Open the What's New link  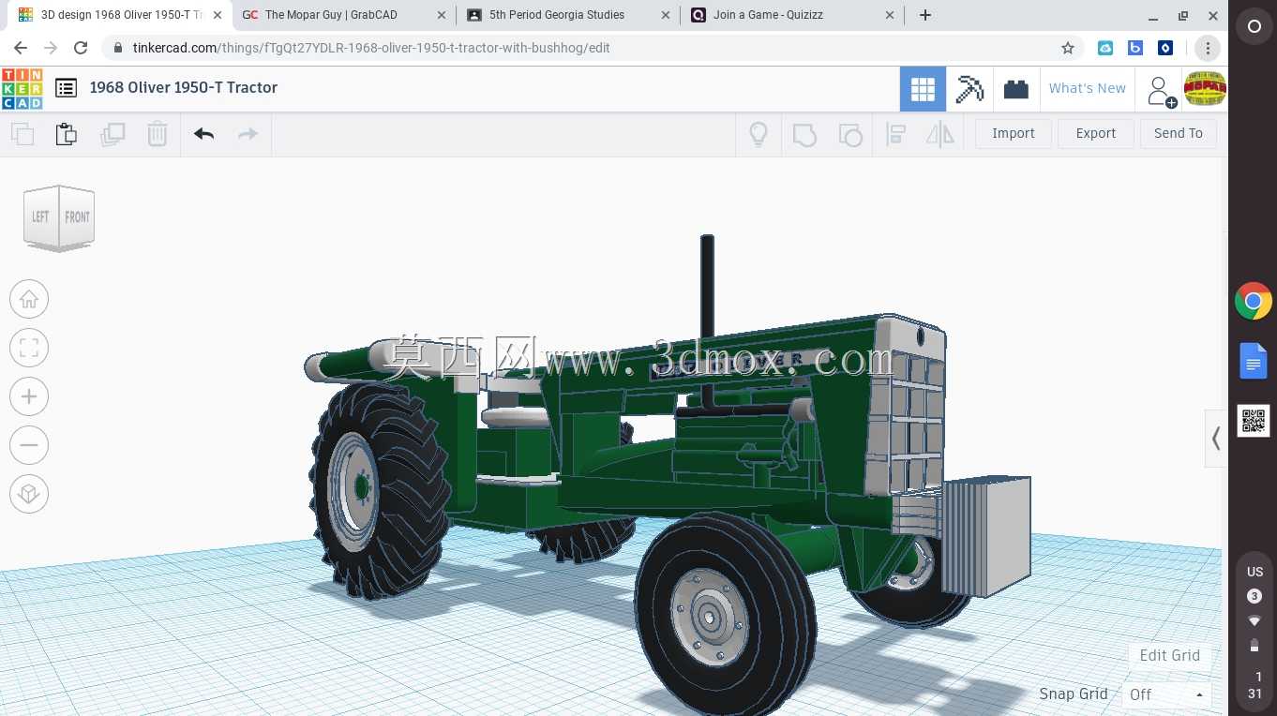point(1088,88)
